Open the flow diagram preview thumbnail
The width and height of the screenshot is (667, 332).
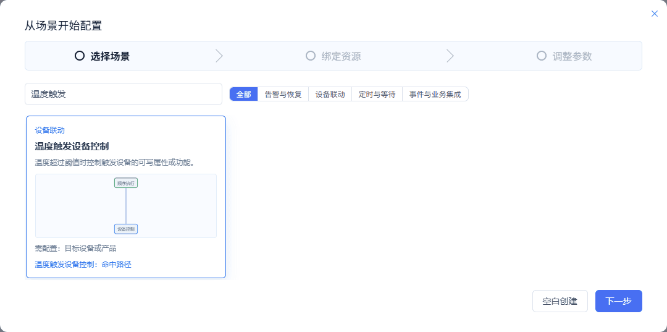coord(126,206)
